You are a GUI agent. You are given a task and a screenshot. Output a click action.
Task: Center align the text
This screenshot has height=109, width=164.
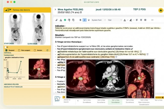(141, 20)
